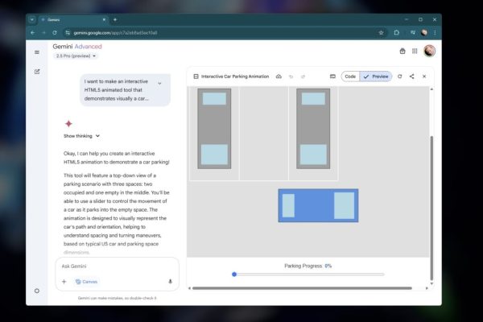Viewport: 483px width, 322px height.
Task: Open the tab search dropdown arrow
Action: (32, 19)
